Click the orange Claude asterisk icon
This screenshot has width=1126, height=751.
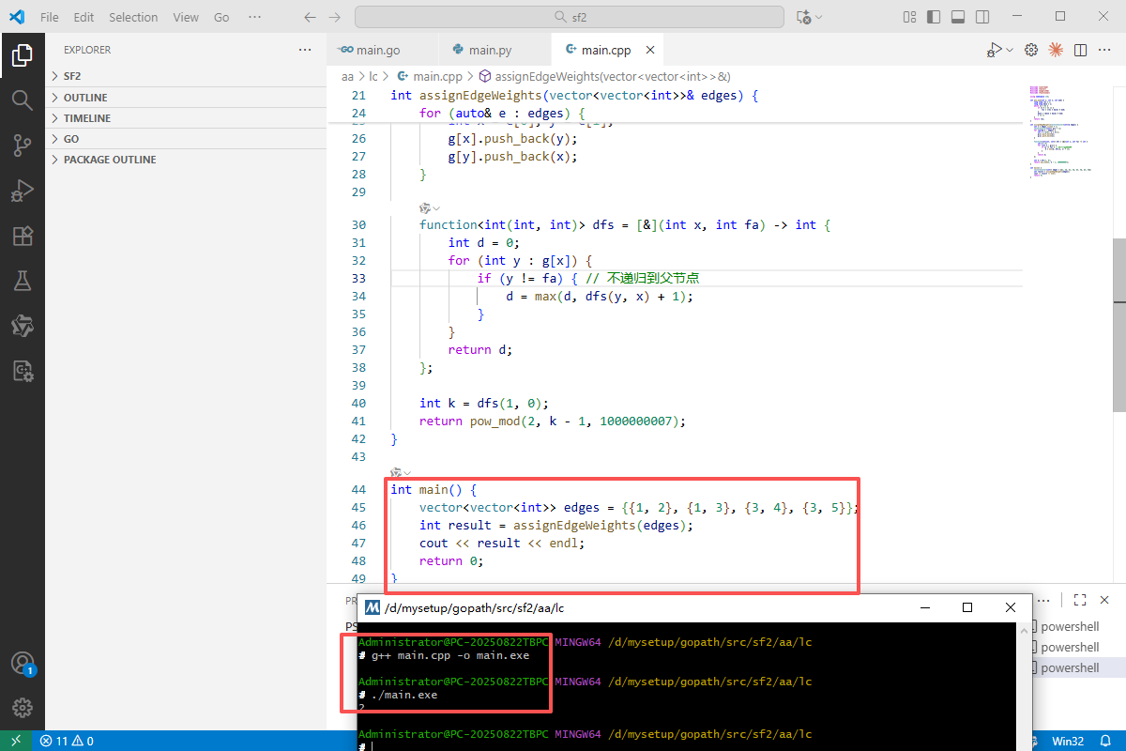1056,50
